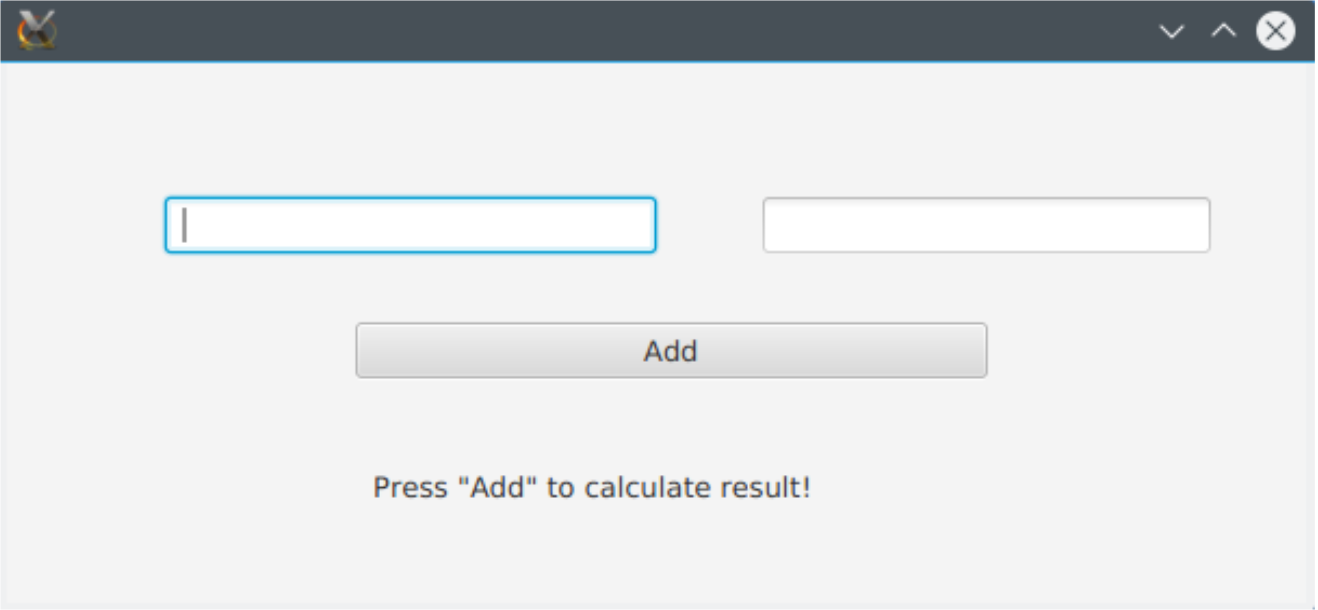Click the blinking caret in the left field
Image resolution: width=1318 pixels, height=610 pixels.
pos(184,225)
